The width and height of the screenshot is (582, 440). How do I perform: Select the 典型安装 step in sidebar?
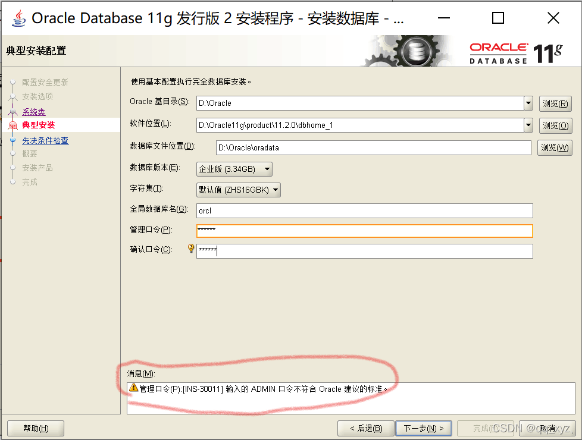pos(38,125)
